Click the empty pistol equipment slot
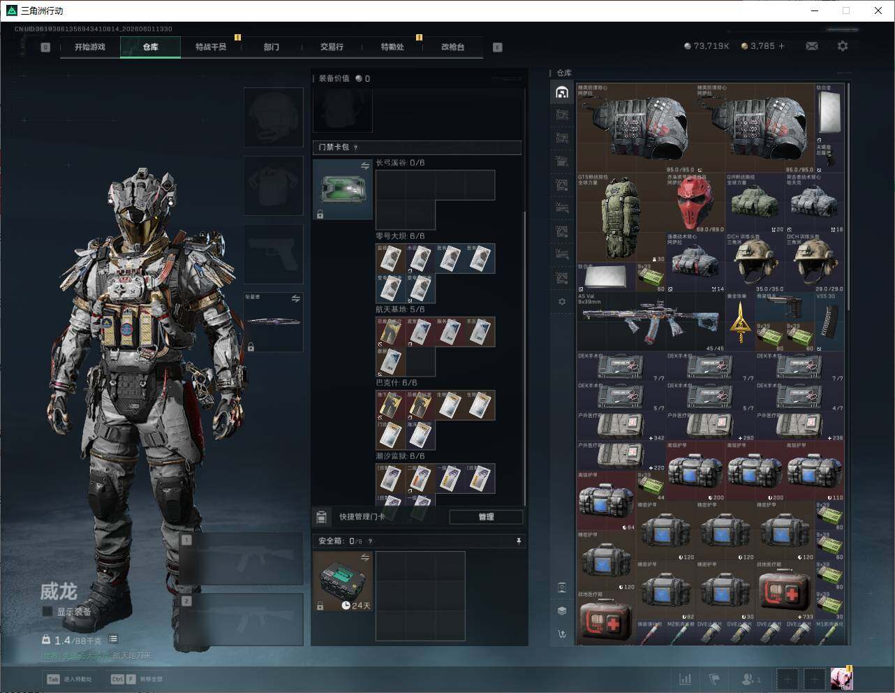 click(x=274, y=254)
